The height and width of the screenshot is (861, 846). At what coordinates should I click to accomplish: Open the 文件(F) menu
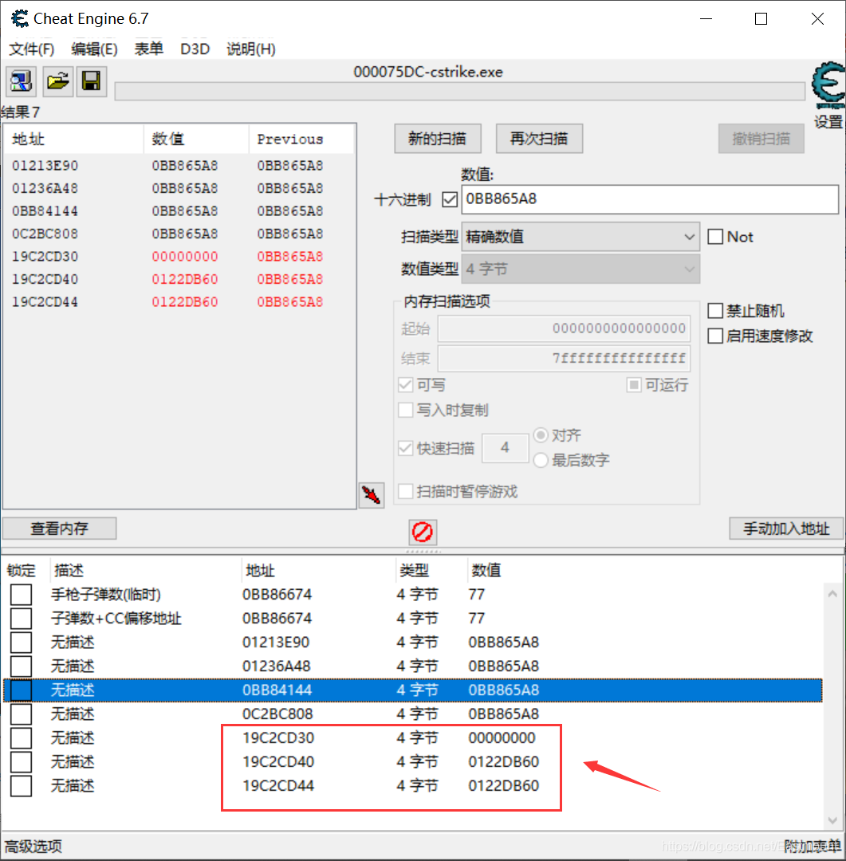[31, 49]
